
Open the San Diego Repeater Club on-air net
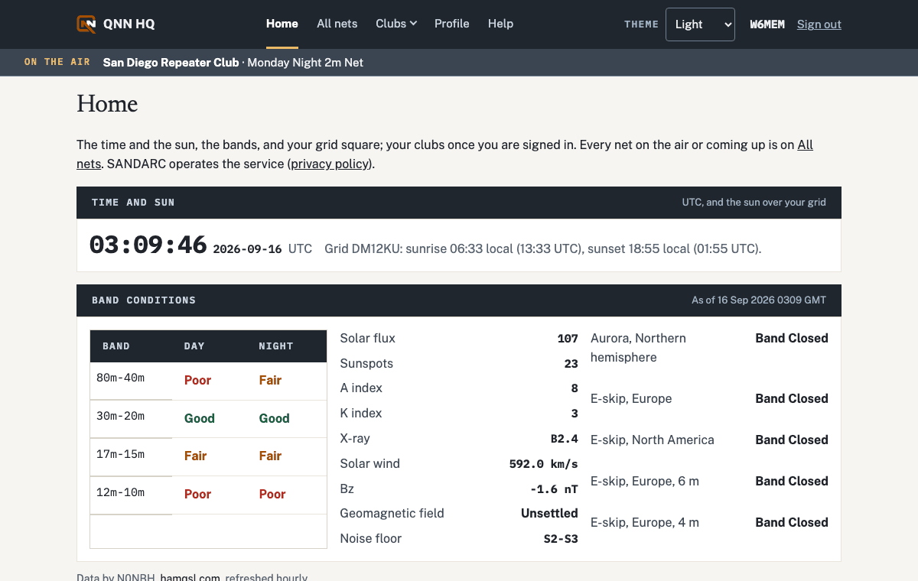tap(233, 63)
